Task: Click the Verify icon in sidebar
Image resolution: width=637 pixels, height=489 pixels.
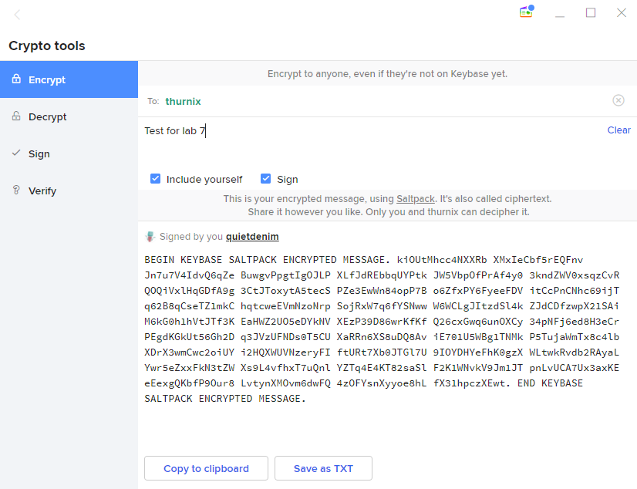Action: click(x=16, y=190)
